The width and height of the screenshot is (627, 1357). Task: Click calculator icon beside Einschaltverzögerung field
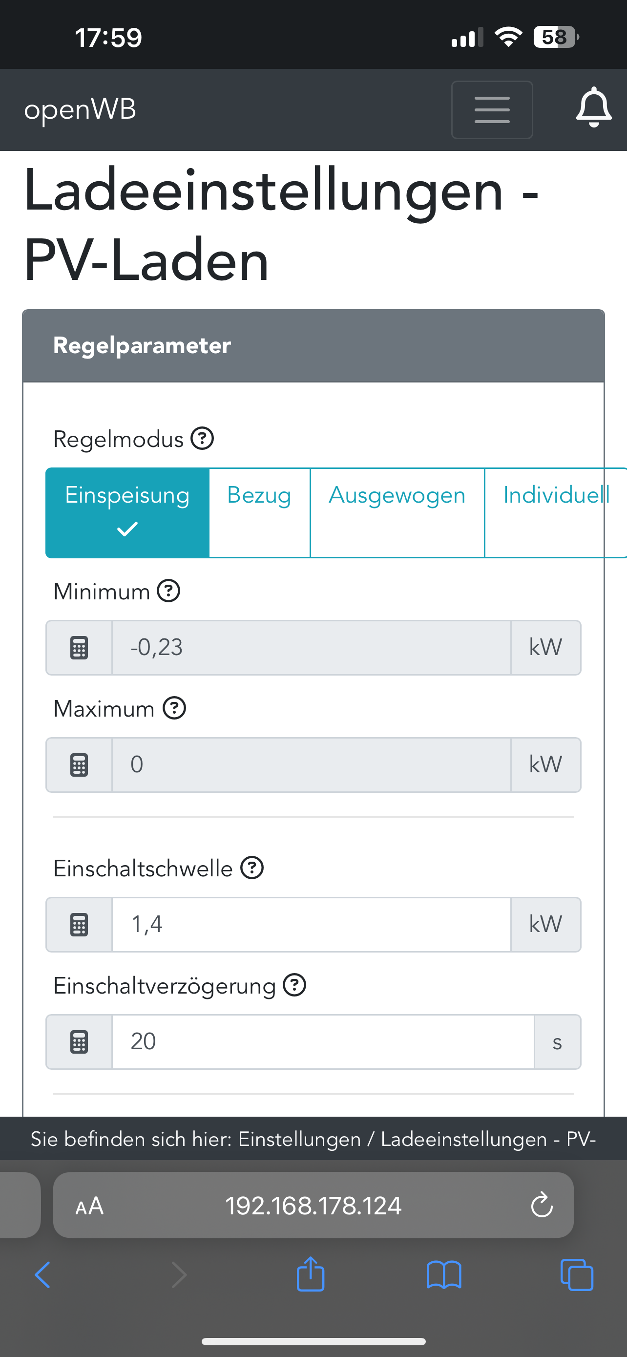click(x=79, y=1042)
